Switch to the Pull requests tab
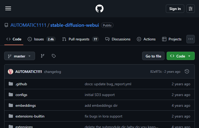This screenshot has height=128, width=199. coord(81,39)
